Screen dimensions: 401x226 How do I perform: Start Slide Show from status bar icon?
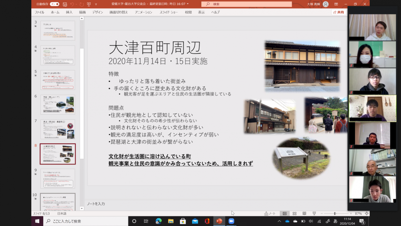point(314,213)
